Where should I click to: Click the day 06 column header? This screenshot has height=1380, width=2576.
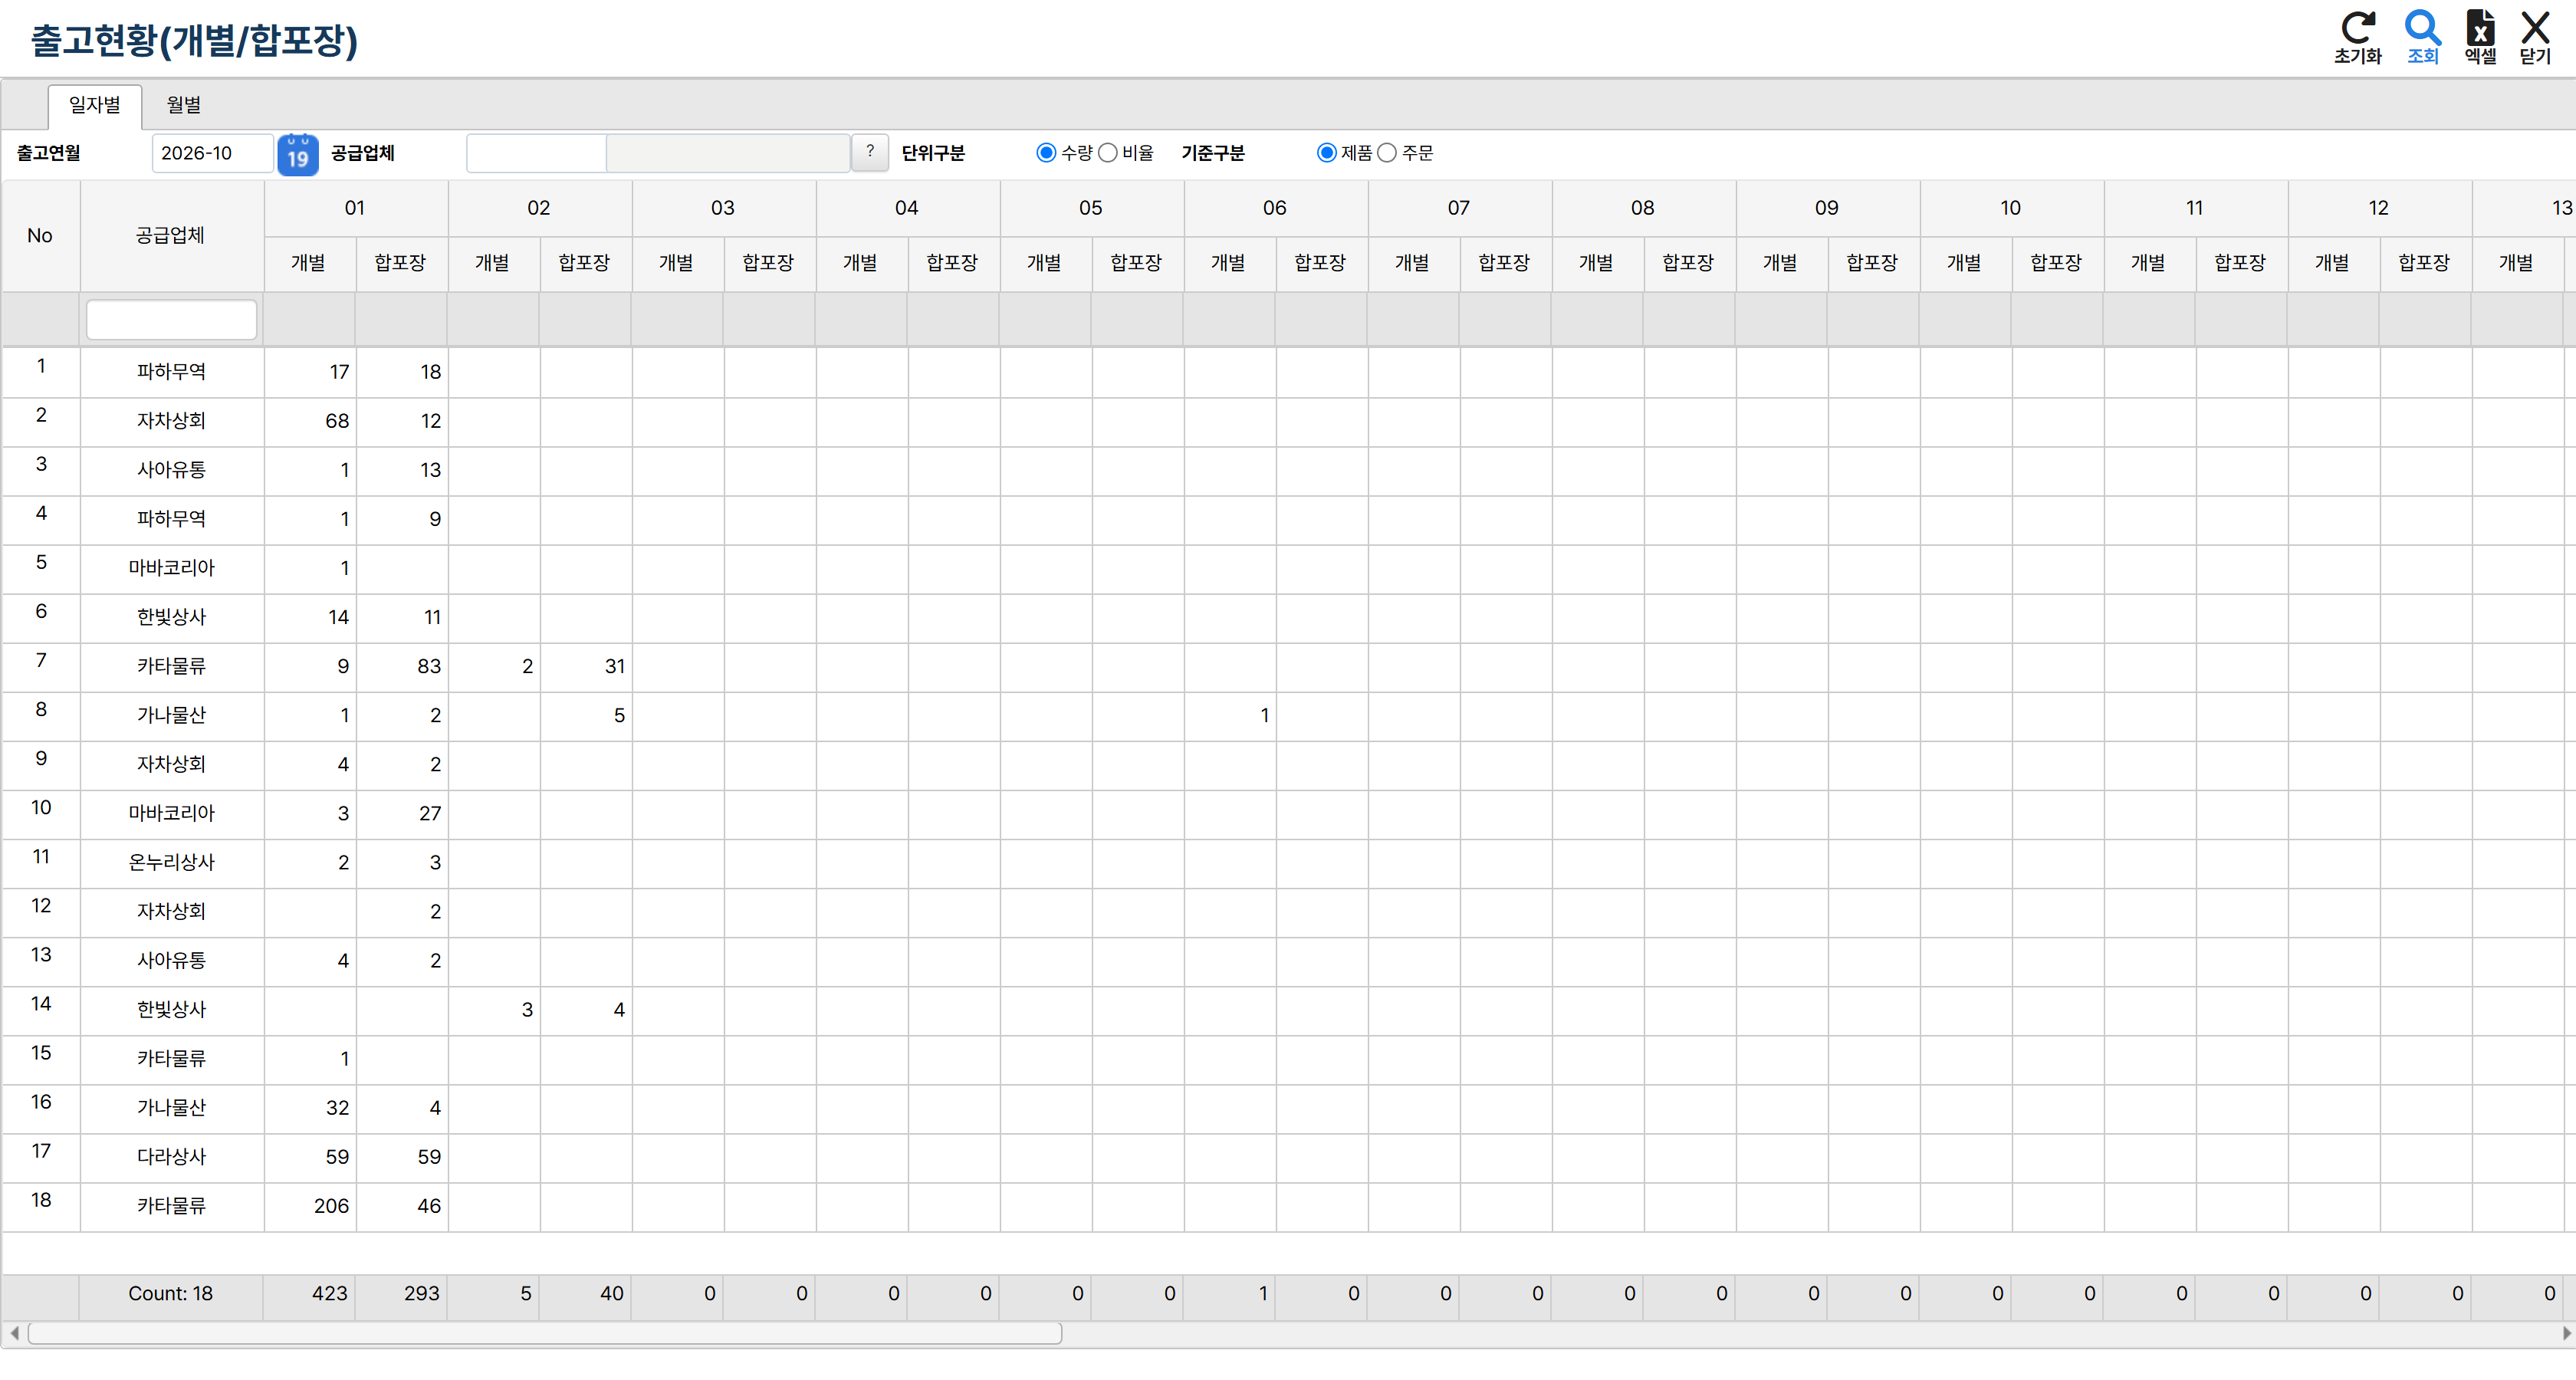tap(1275, 208)
